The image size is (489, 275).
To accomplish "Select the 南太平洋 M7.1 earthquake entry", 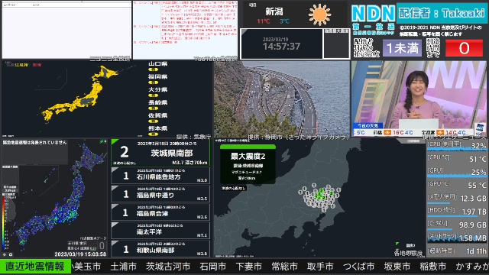I will click(160, 231).
